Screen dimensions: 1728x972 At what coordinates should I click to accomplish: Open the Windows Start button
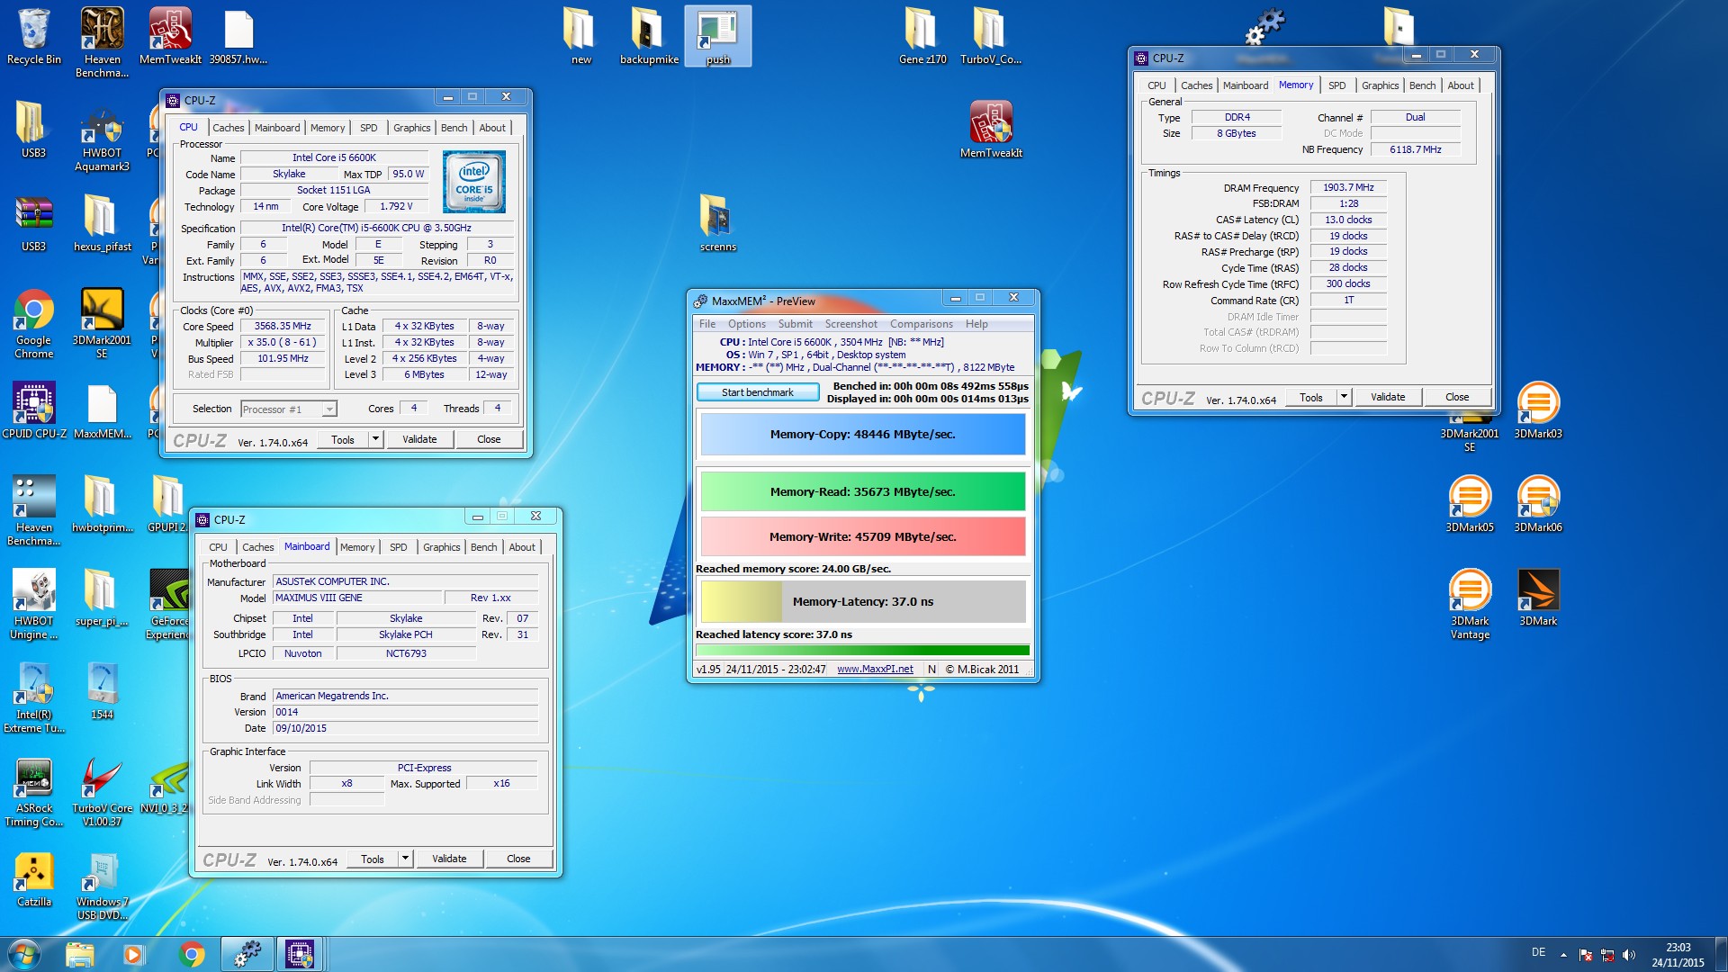pyautogui.click(x=24, y=954)
